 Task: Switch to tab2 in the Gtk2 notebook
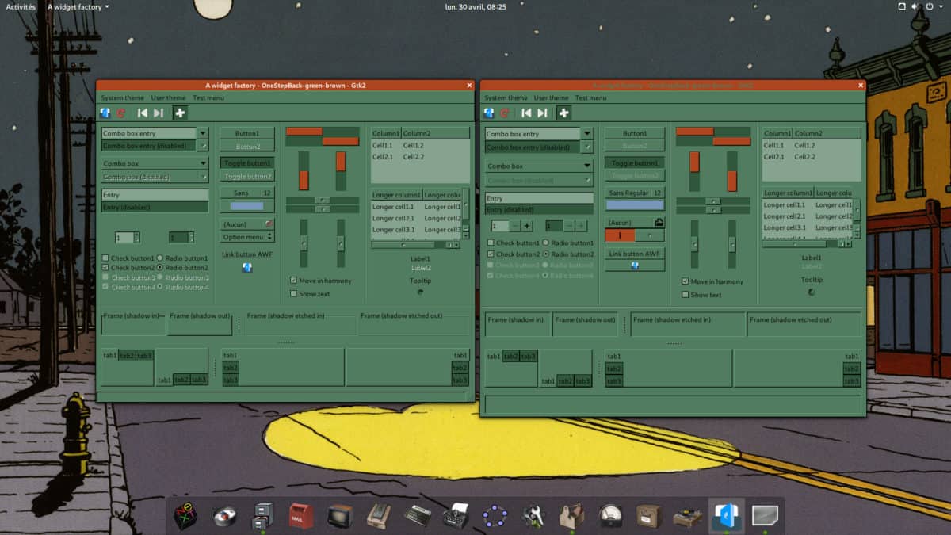[127, 357]
